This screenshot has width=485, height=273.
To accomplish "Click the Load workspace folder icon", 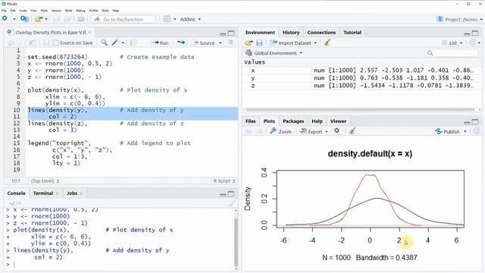I will pos(249,42).
